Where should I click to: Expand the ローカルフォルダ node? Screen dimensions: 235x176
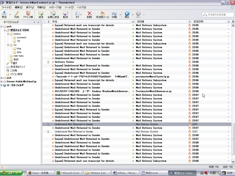(x=2, y=85)
